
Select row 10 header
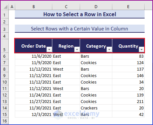(5, 82)
